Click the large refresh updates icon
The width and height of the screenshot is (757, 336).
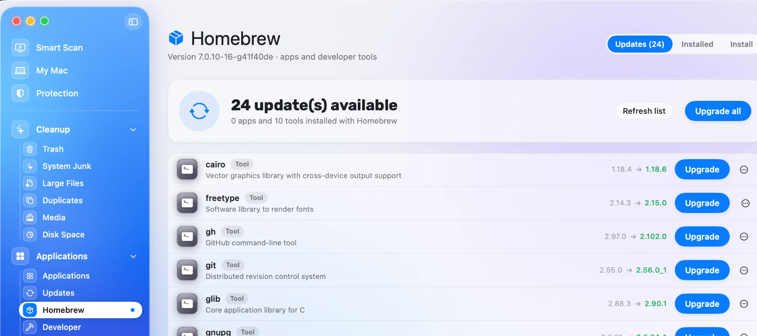point(199,111)
